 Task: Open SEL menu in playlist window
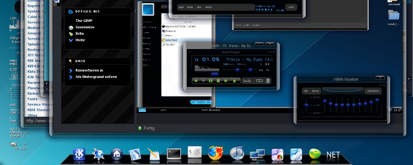tap(199, 7)
